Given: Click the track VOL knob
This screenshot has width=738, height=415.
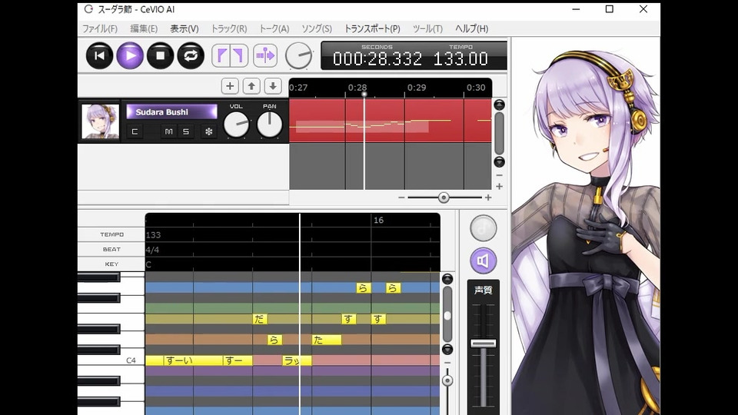Looking at the screenshot, I should (x=236, y=124).
